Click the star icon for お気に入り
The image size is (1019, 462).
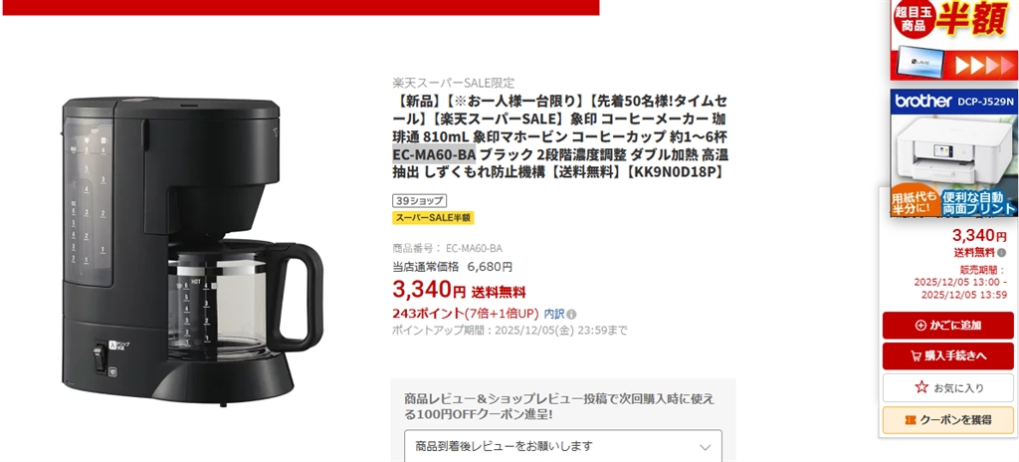[920, 387]
